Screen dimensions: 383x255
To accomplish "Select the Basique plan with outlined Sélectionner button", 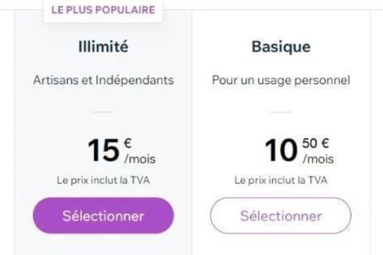I will (281, 216).
